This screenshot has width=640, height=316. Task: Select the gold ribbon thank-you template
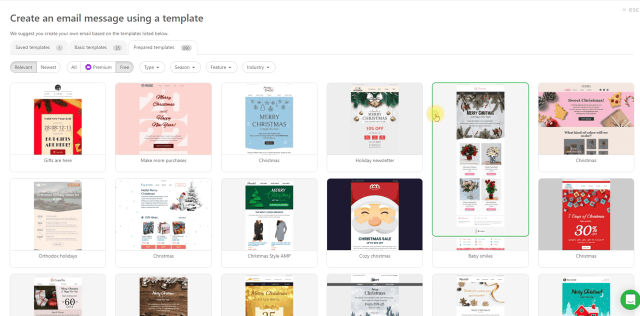coord(480,295)
